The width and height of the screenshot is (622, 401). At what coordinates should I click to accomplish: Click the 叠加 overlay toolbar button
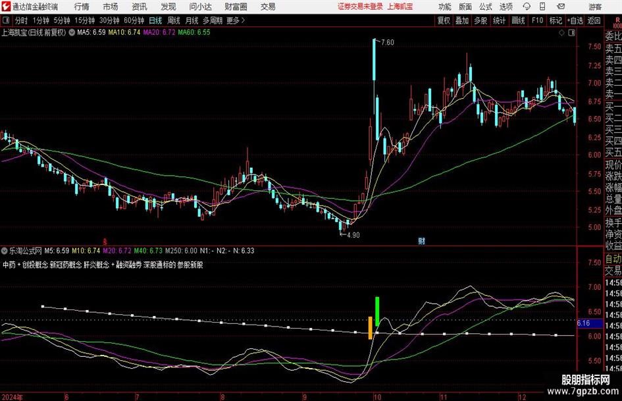click(x=462, y=20)
